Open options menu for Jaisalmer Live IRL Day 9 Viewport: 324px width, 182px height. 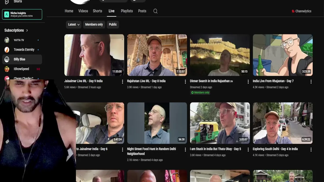(123, 82)
